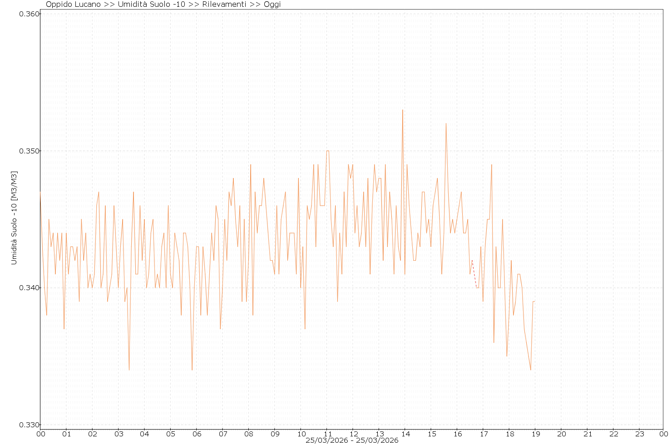
Task: Click the 0.330 y-axis tick label
Action: click(29, 425)
